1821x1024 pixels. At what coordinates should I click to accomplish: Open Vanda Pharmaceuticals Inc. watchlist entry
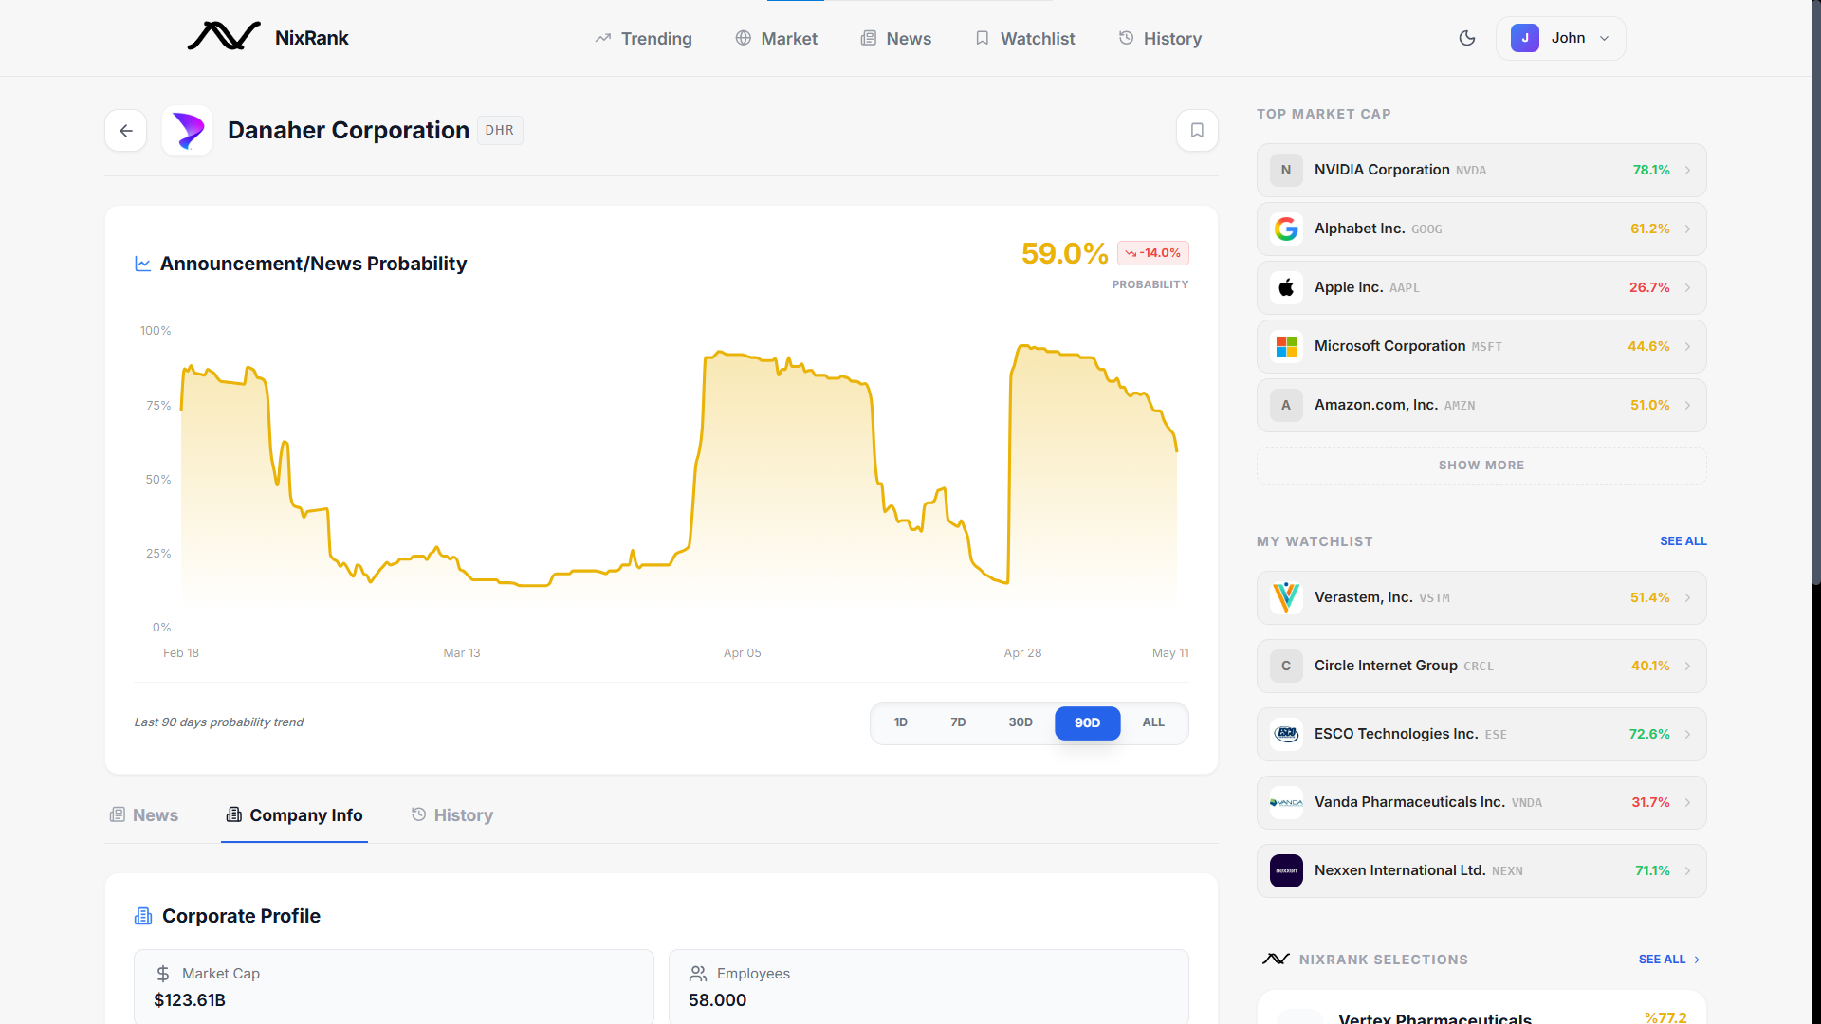[1481, 803]
